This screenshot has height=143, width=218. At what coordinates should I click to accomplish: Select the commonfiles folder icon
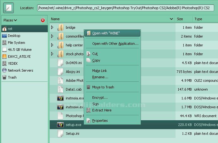click(x=61, y=36)
